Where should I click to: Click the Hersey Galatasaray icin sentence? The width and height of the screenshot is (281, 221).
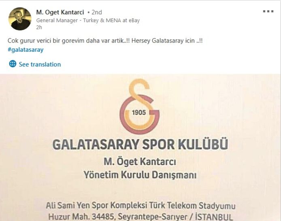coord(167,40)
